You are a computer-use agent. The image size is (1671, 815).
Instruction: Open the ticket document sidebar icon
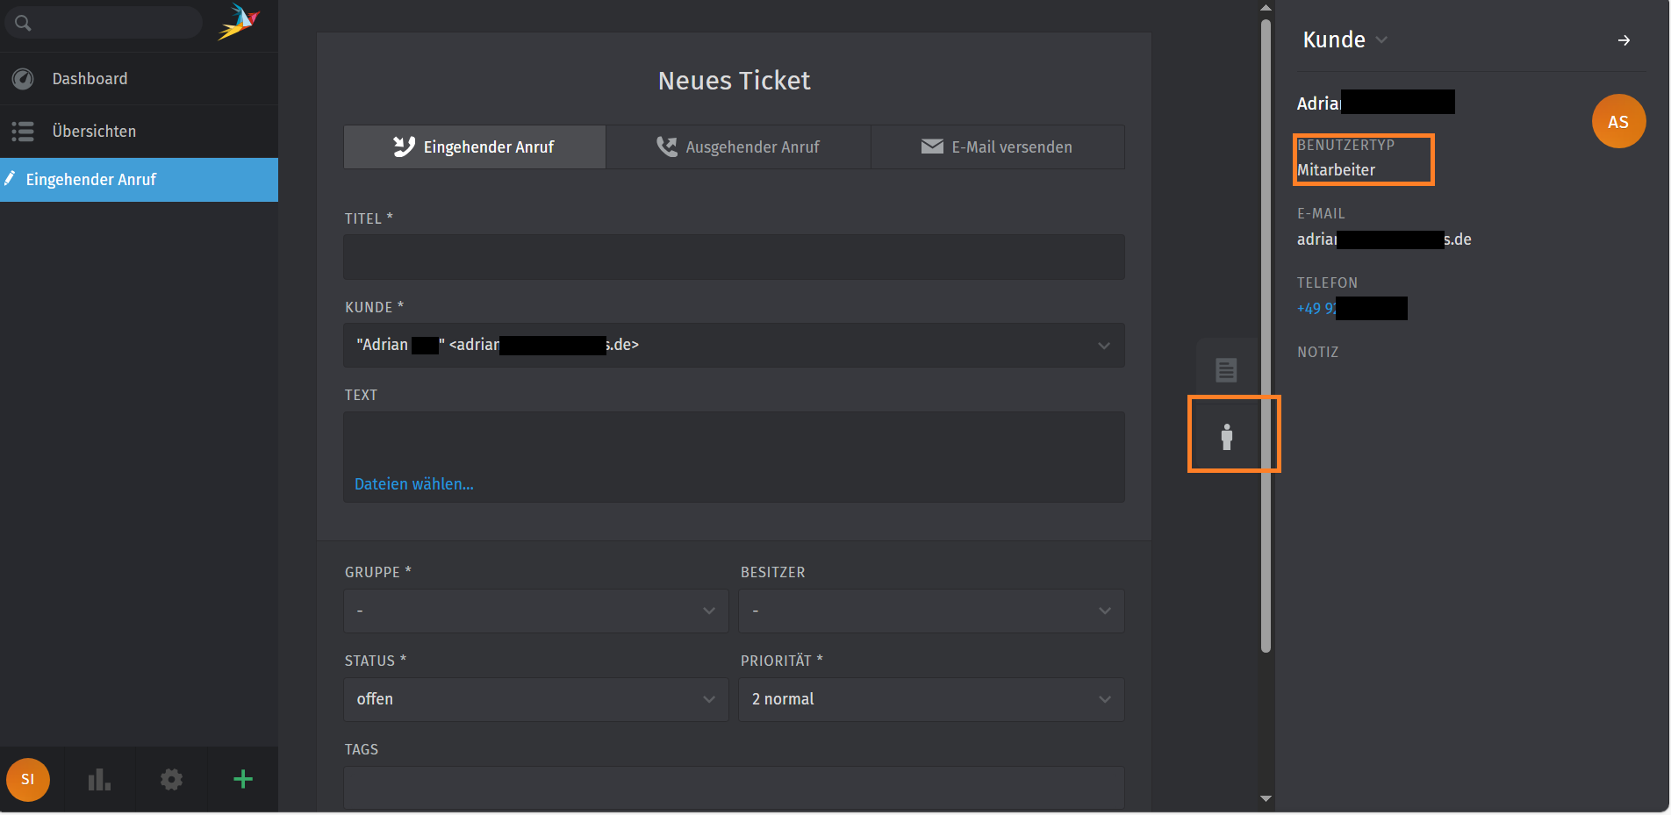(1226, 370)
